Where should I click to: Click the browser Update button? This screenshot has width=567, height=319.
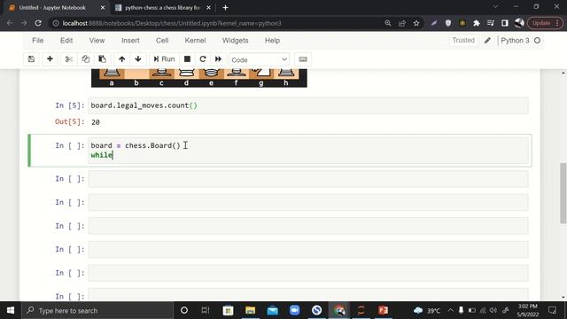click(546, 23)
